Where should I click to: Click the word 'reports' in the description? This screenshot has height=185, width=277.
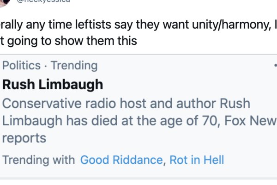[x=24, y=138]
